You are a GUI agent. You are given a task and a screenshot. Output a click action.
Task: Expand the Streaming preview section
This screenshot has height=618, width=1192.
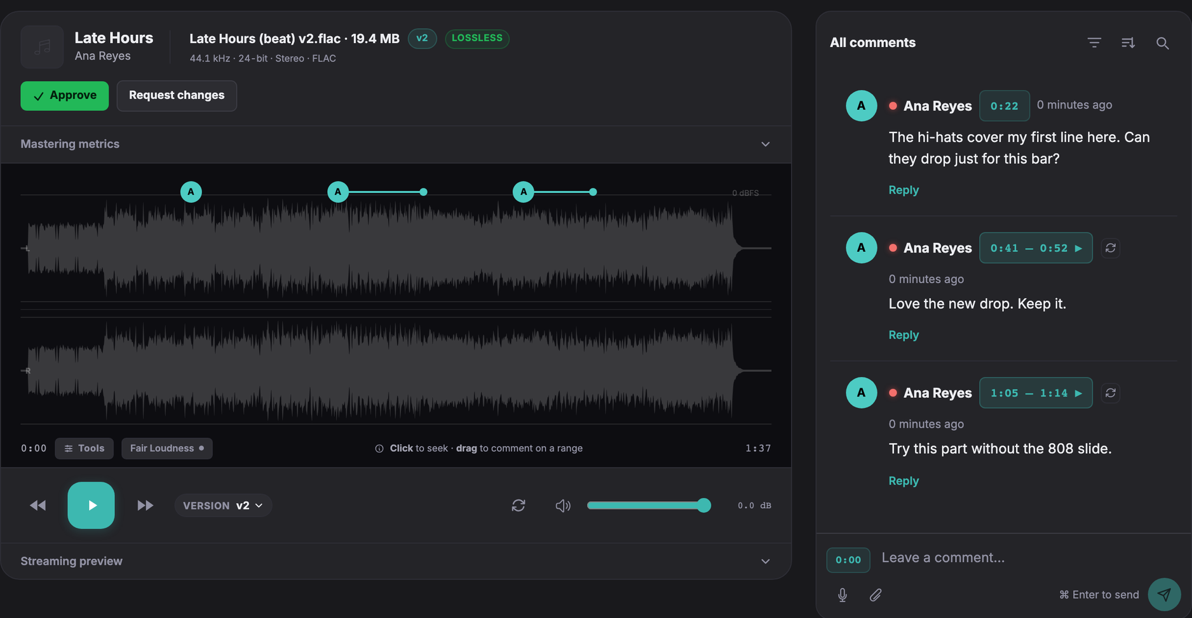tap(396, 561)
